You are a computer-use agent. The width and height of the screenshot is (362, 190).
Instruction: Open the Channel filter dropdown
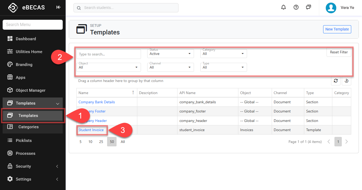[x=170, y=68]
